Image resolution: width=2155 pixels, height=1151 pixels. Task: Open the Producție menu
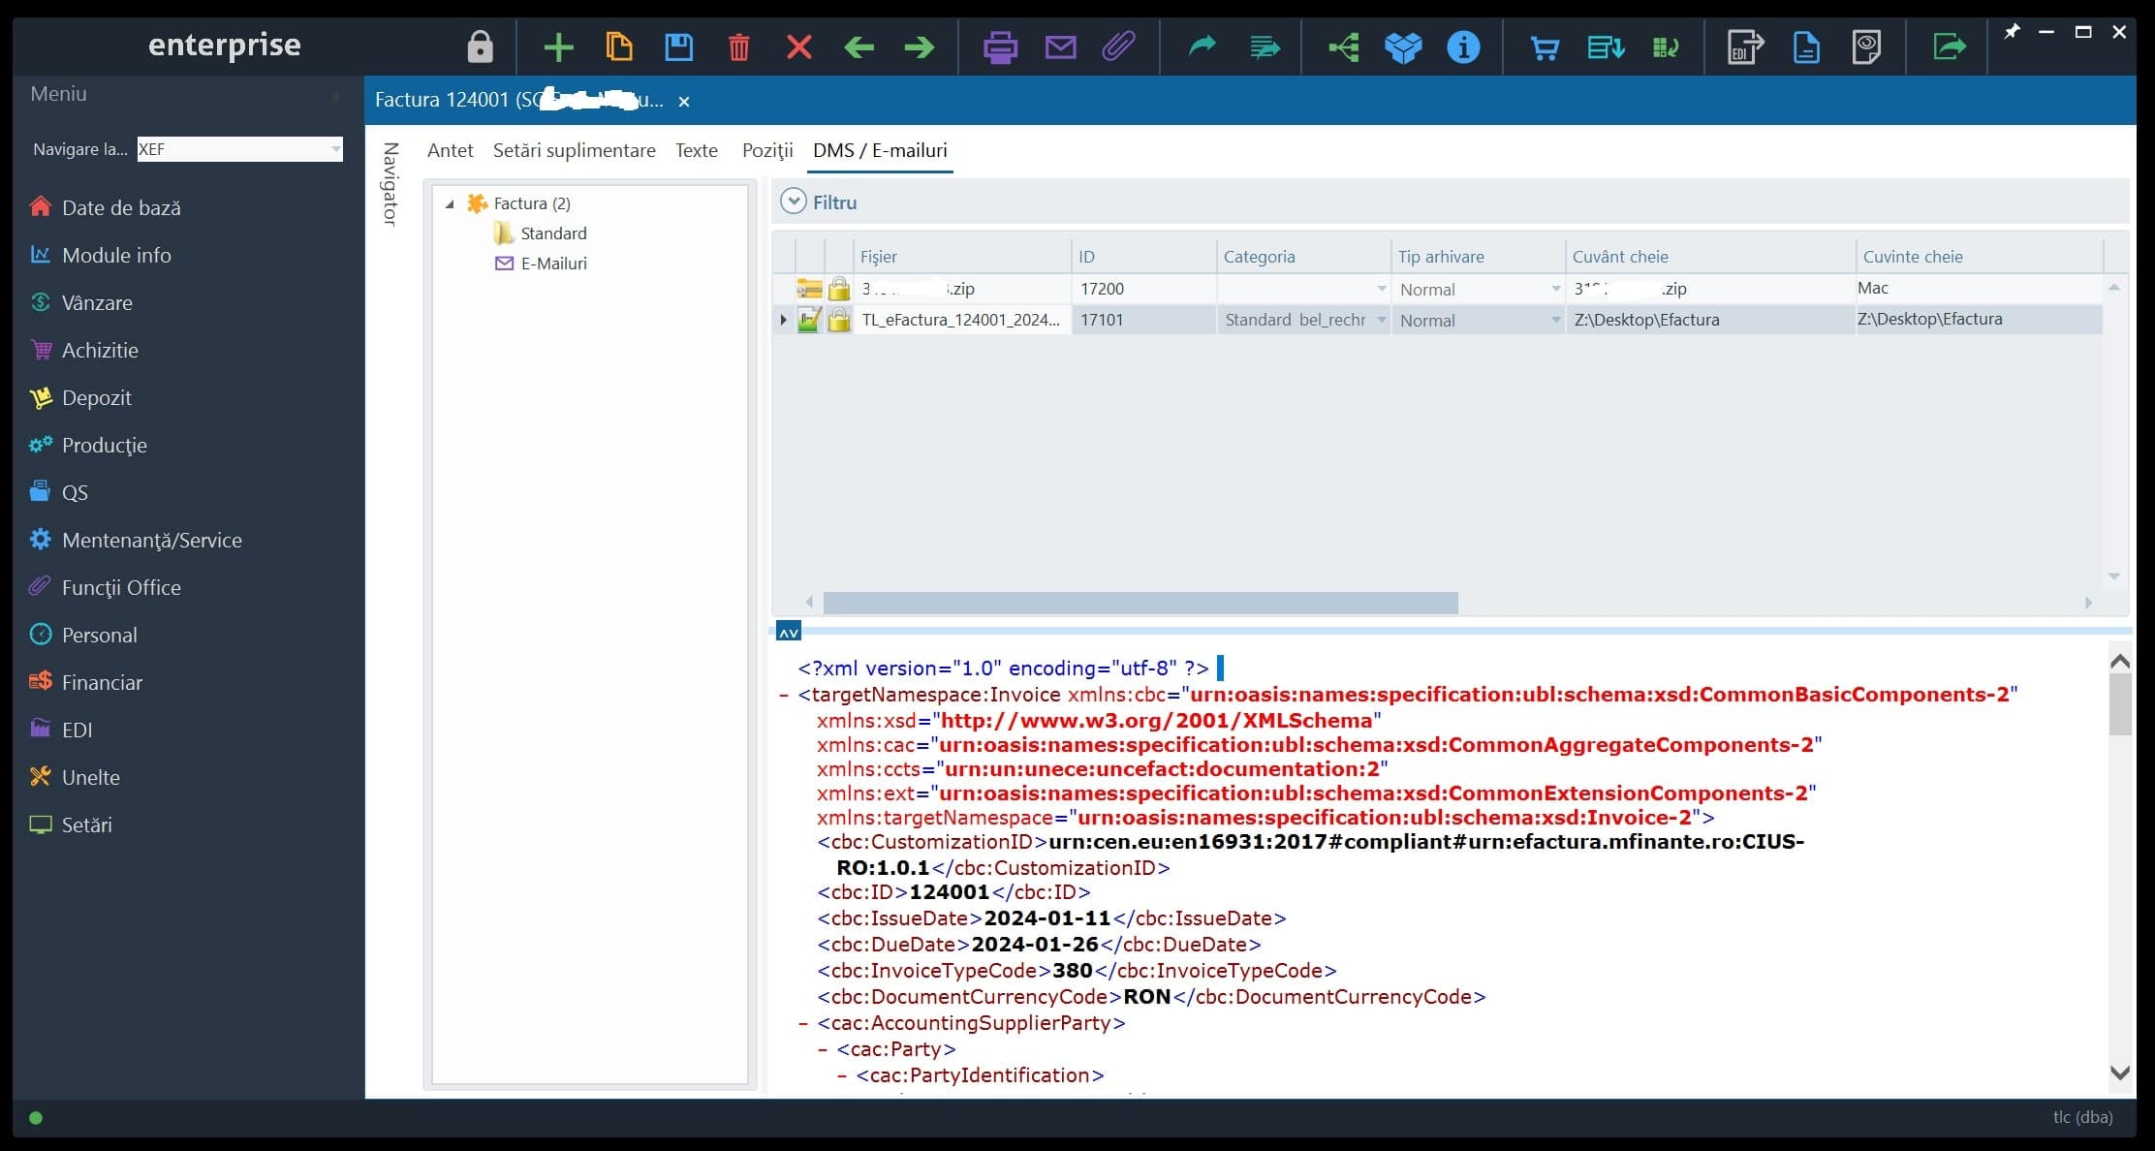(88, 445)
